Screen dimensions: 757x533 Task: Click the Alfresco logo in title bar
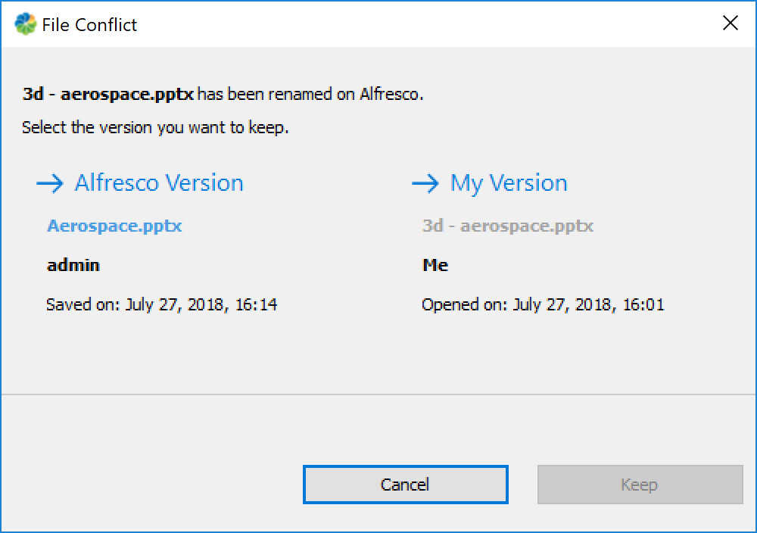tap(25, 24)
